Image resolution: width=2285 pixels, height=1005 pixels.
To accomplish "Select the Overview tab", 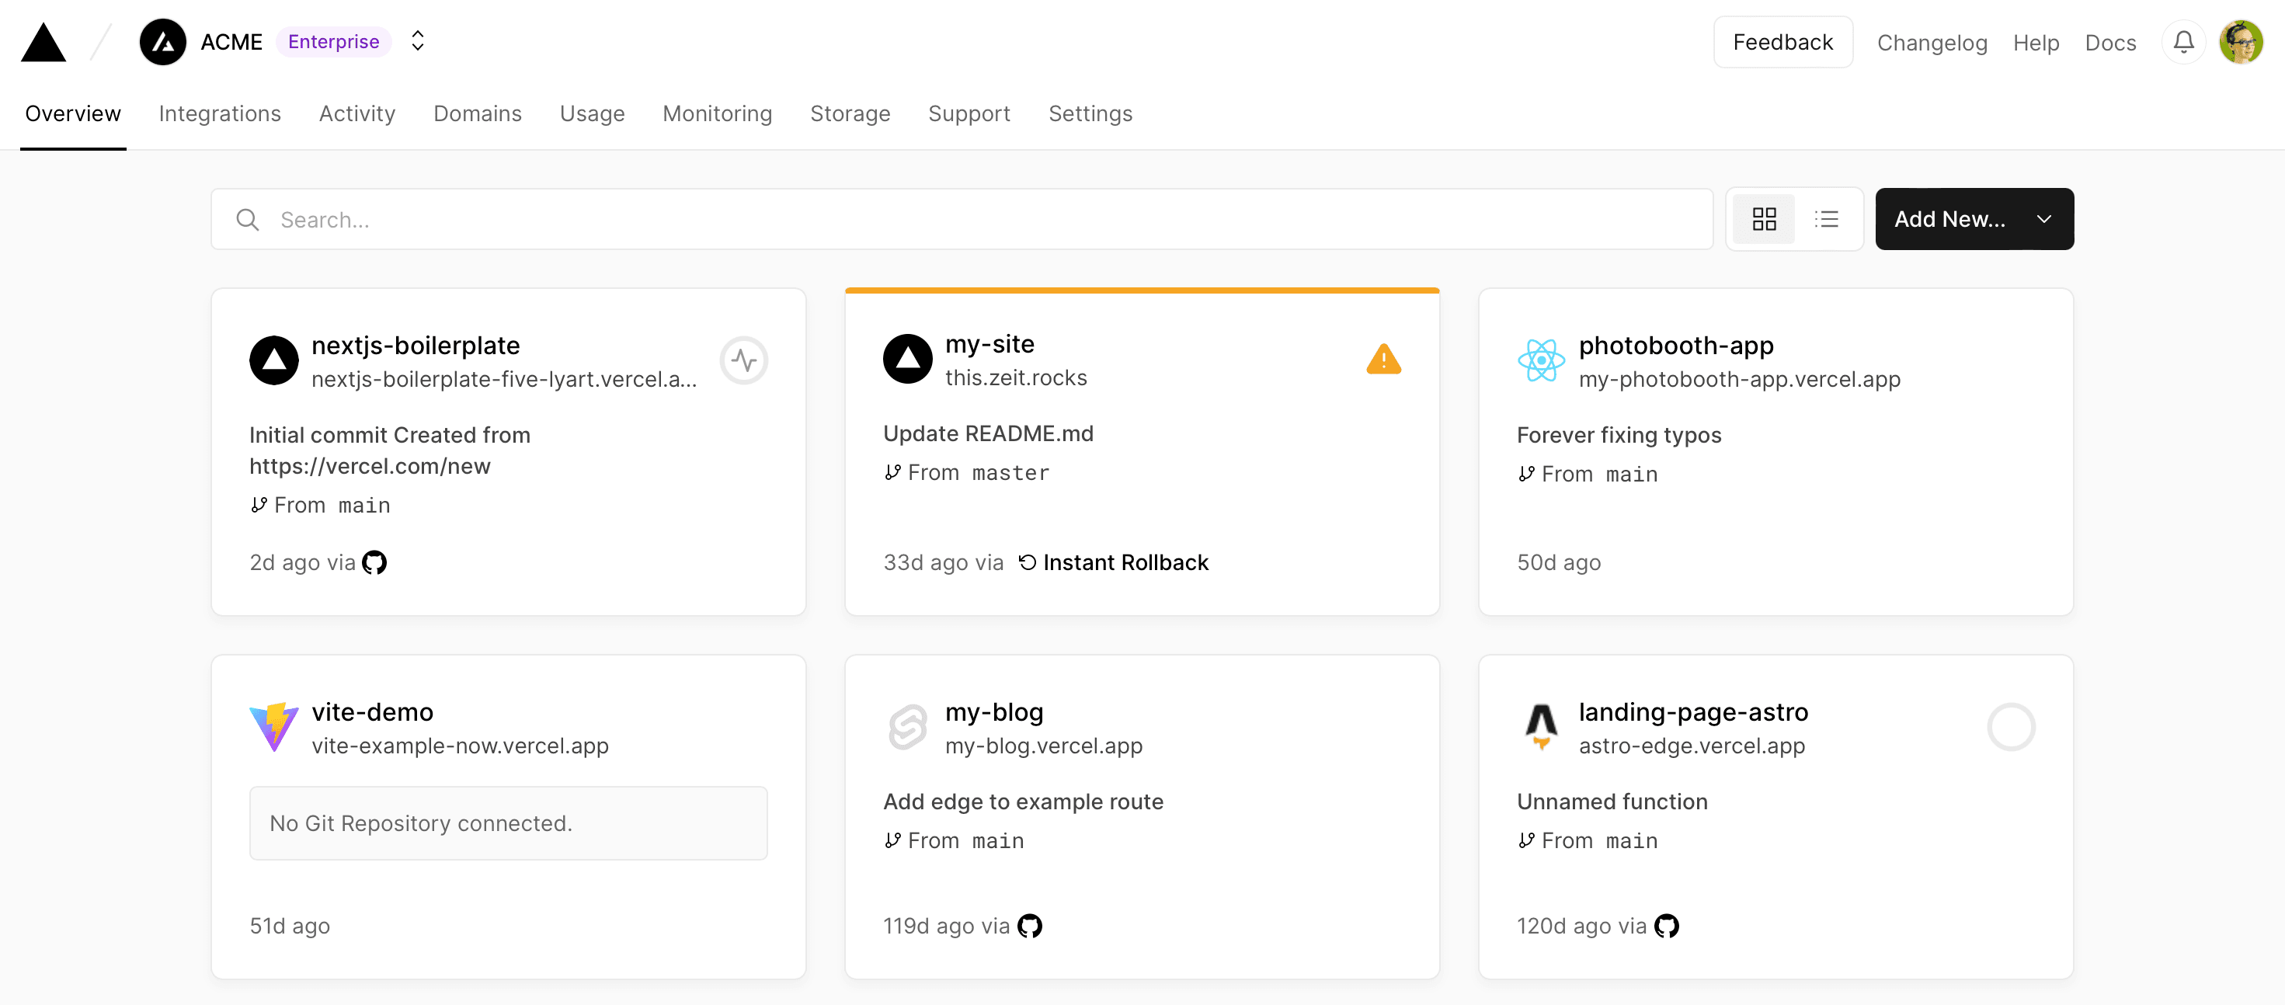I will click(71, 112).
